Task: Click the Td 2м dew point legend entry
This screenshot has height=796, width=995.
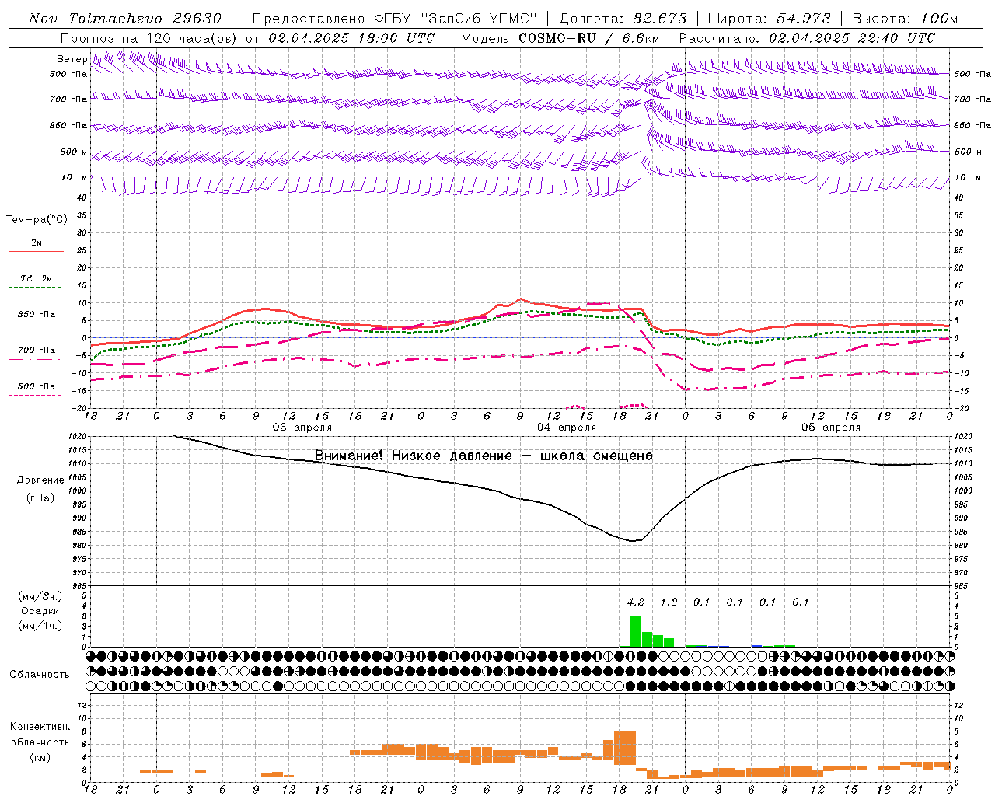Action: 37,278
